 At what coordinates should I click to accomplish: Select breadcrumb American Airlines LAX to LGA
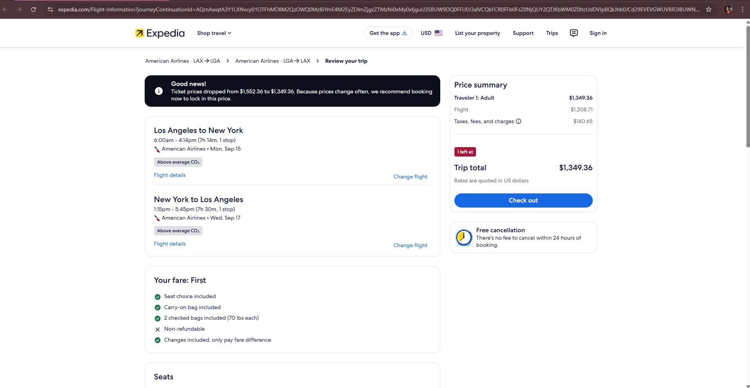183,61
